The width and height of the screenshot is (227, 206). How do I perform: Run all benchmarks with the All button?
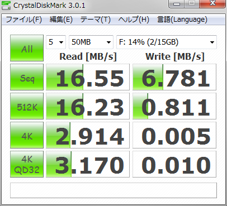(x=27, y=48)
